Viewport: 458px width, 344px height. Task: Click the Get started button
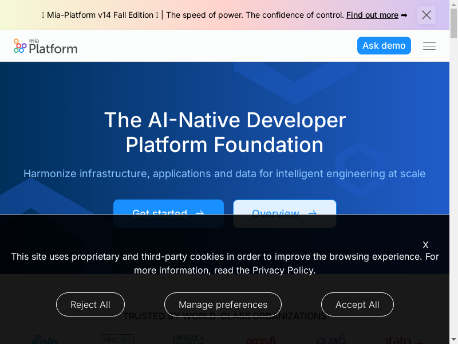[168, 213]
